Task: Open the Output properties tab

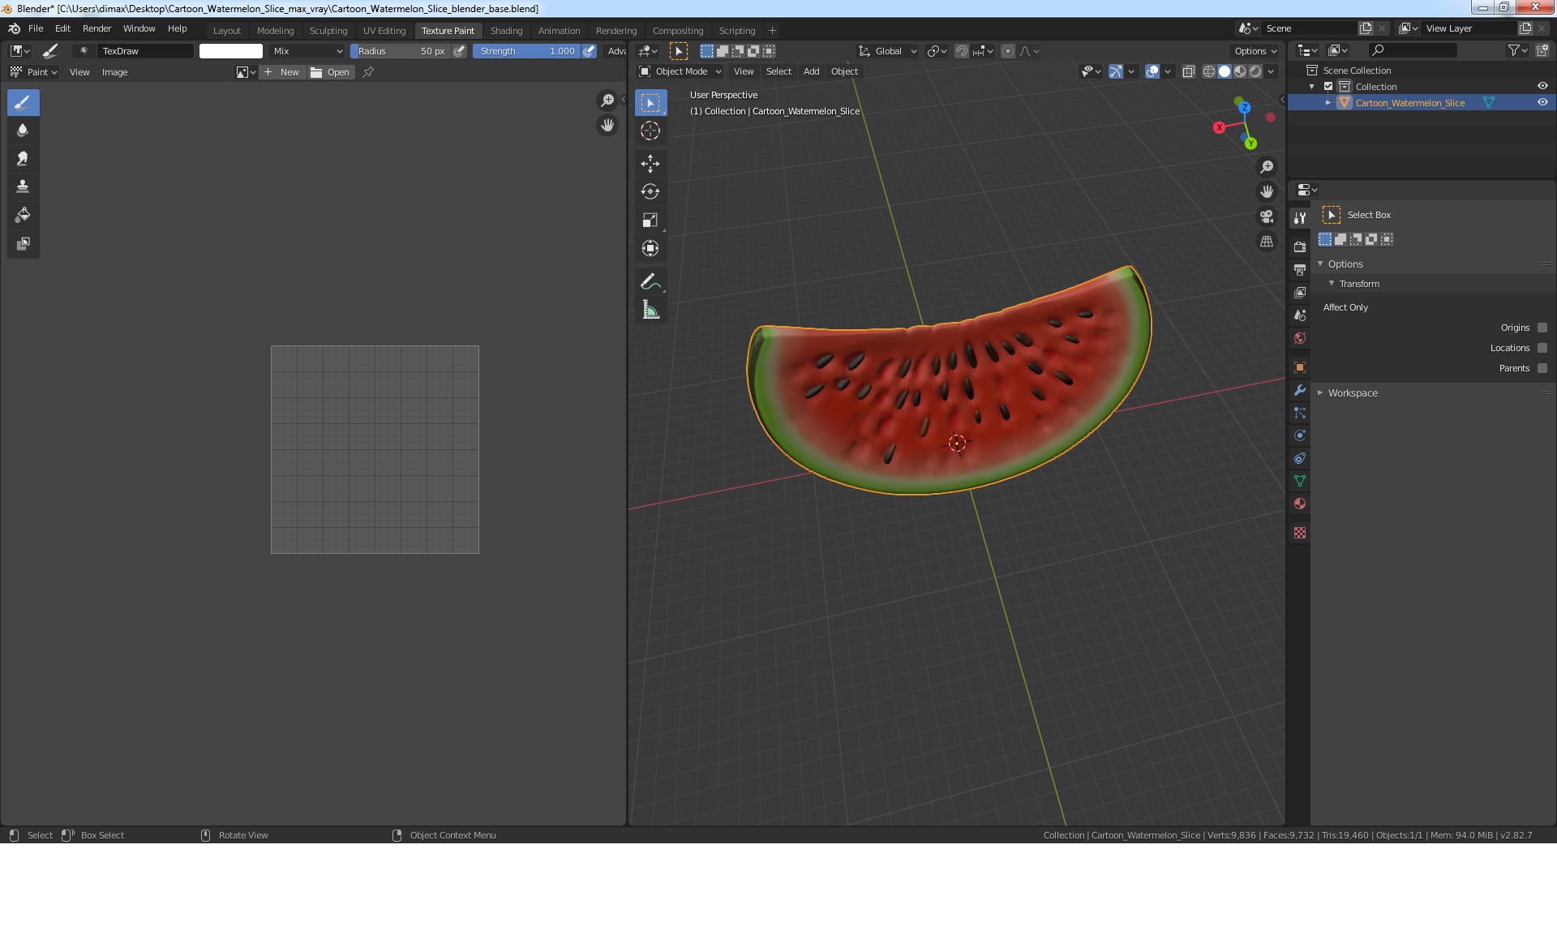Action: [x=1300, y=269]
